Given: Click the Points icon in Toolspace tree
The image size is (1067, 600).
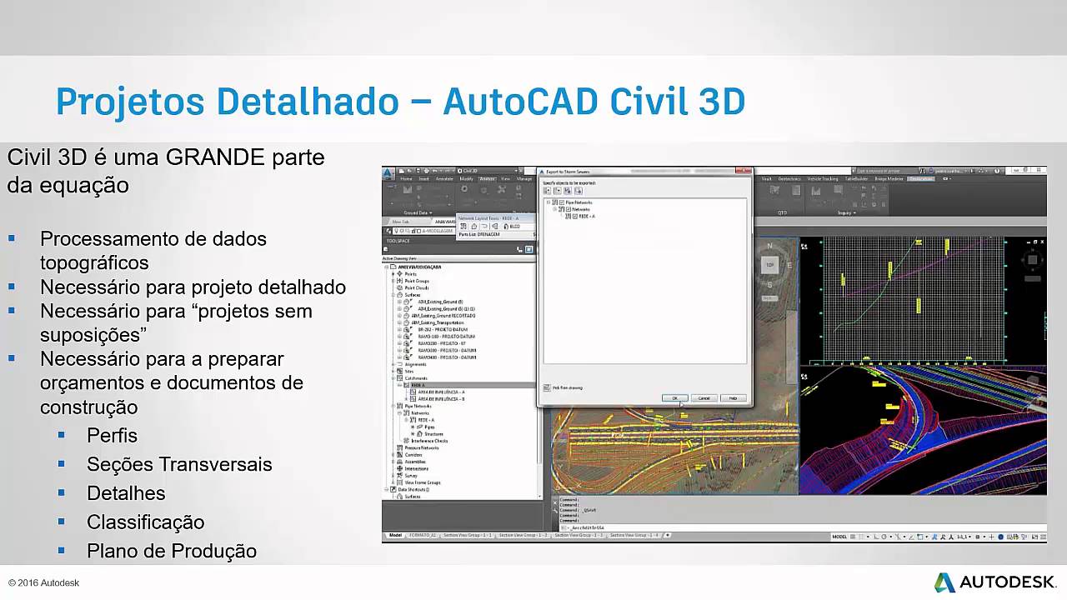Looking at the screenshot, I should click(400, 274).
